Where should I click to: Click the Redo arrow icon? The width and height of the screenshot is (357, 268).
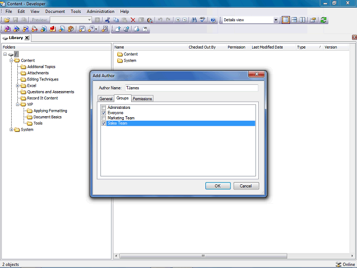tap(168, 20)
